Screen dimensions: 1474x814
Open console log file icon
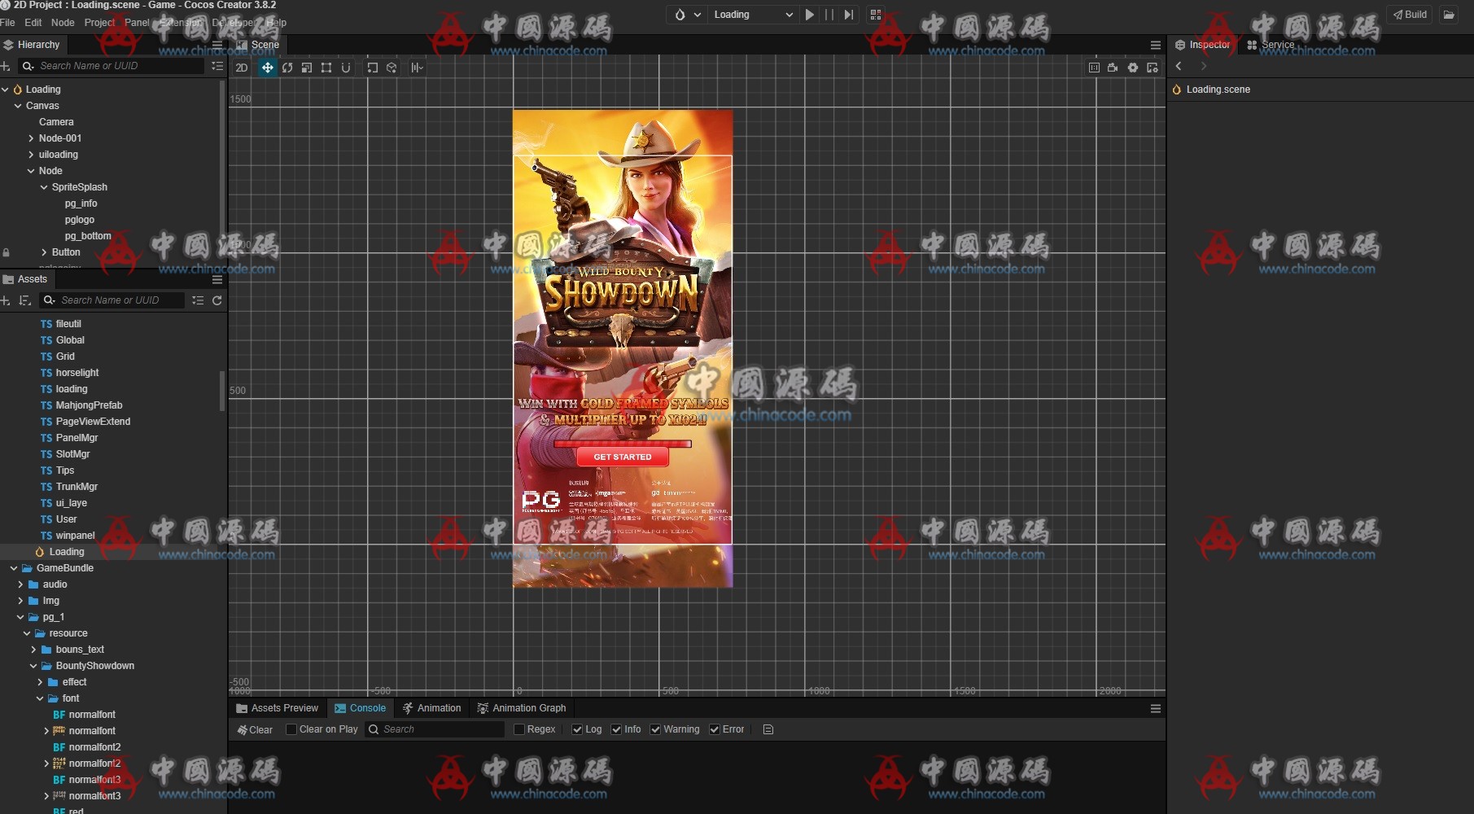tap(768, 729)
